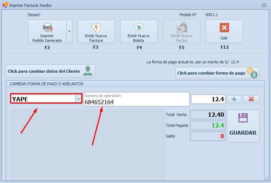Click the F3 shortcut label
271x183 pixels.
coord(96,47)
